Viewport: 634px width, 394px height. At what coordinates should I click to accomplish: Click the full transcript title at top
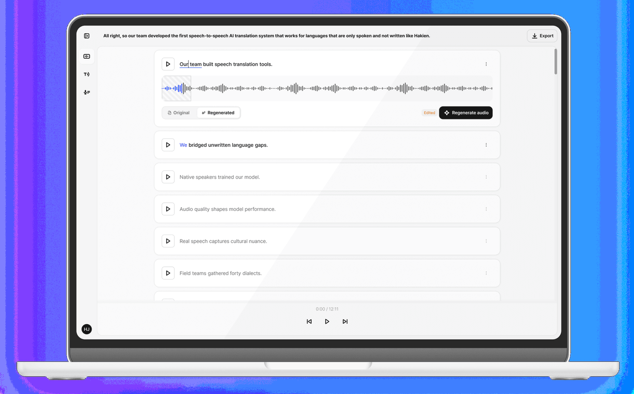(x=266, y=36)
